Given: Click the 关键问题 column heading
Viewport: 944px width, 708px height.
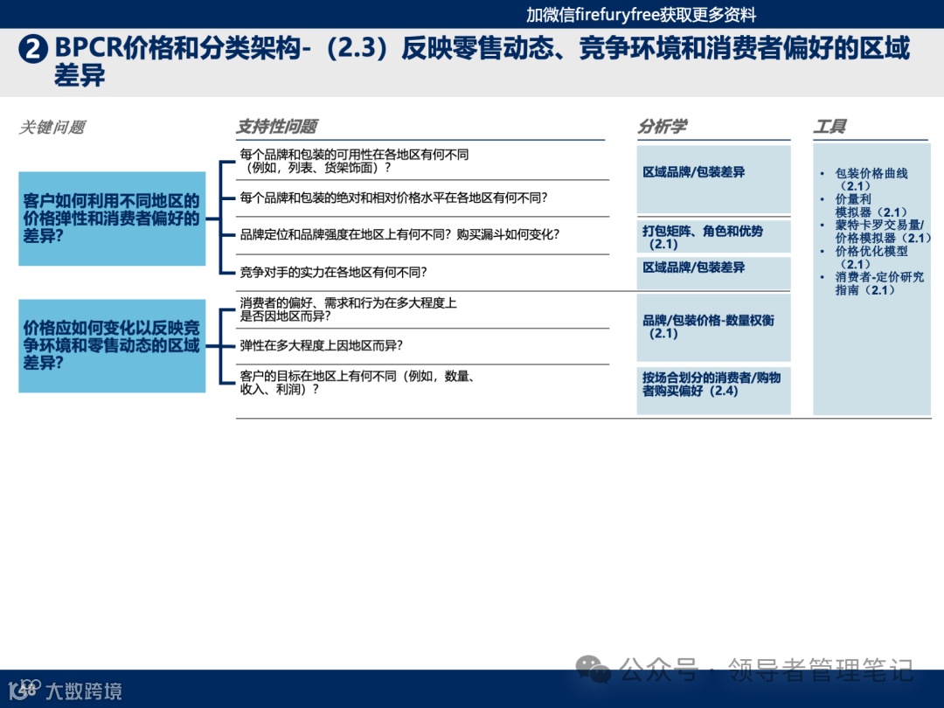Looking at the screenshot, I should click(x=52, y=127).
